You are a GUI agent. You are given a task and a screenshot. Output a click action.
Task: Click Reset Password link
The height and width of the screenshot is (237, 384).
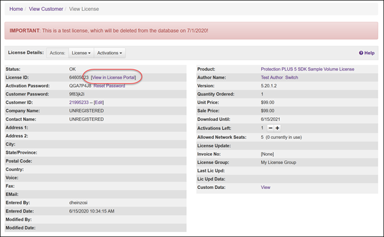point(109,86)
